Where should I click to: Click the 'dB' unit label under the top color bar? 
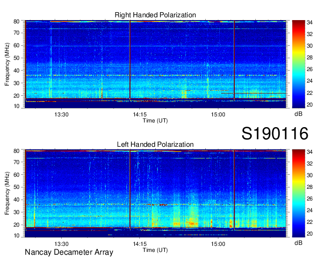pyautogui.click(x=298, y=114)
